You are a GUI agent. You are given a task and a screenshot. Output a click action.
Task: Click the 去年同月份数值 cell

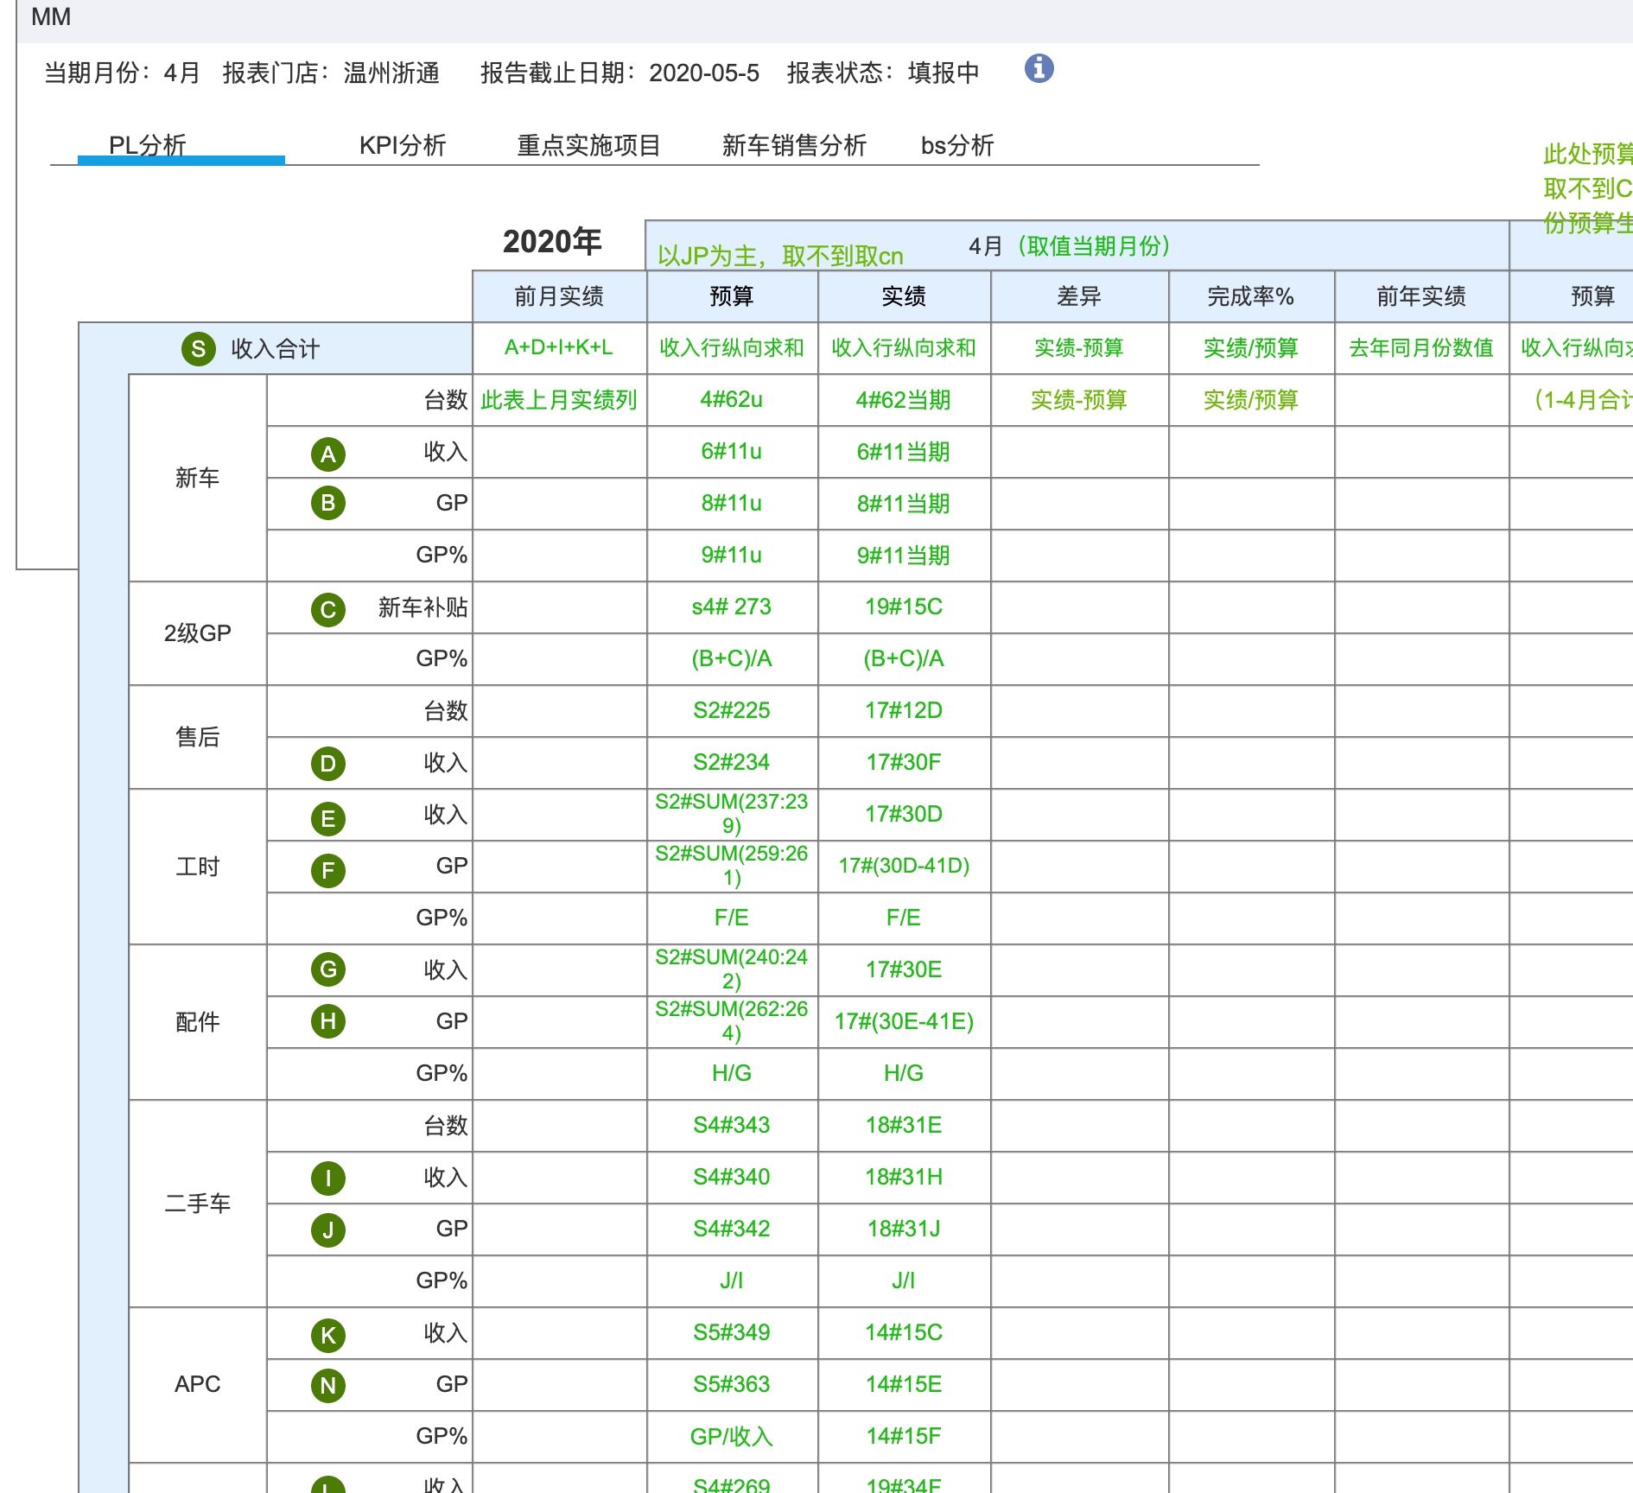[1421, 348]
